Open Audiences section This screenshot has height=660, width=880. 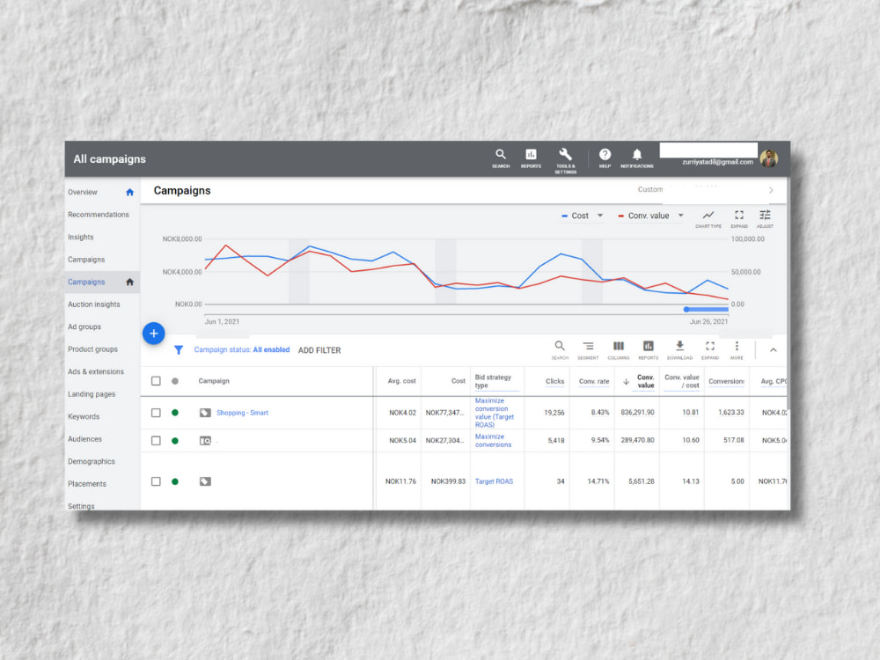[84, 439]
